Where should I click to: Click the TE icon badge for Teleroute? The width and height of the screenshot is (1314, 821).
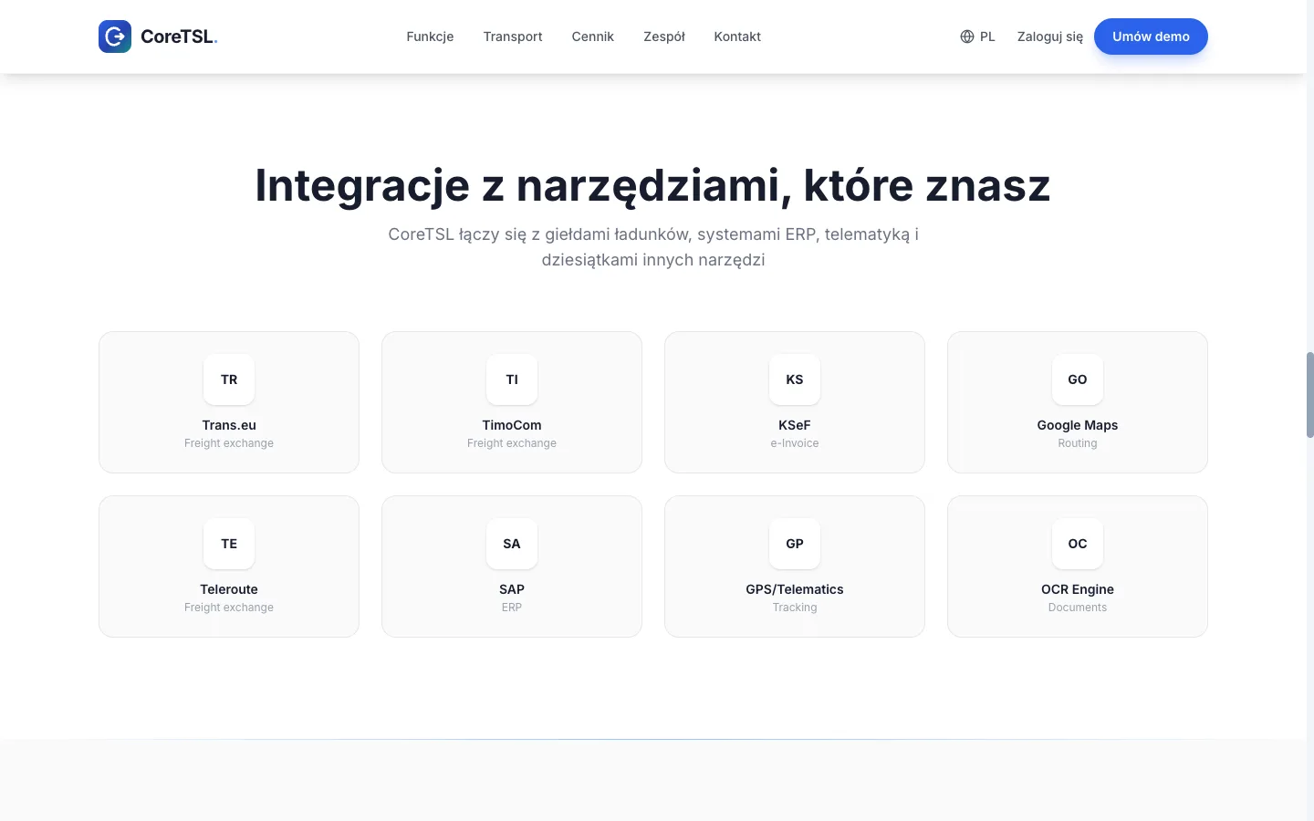(229, 544)
